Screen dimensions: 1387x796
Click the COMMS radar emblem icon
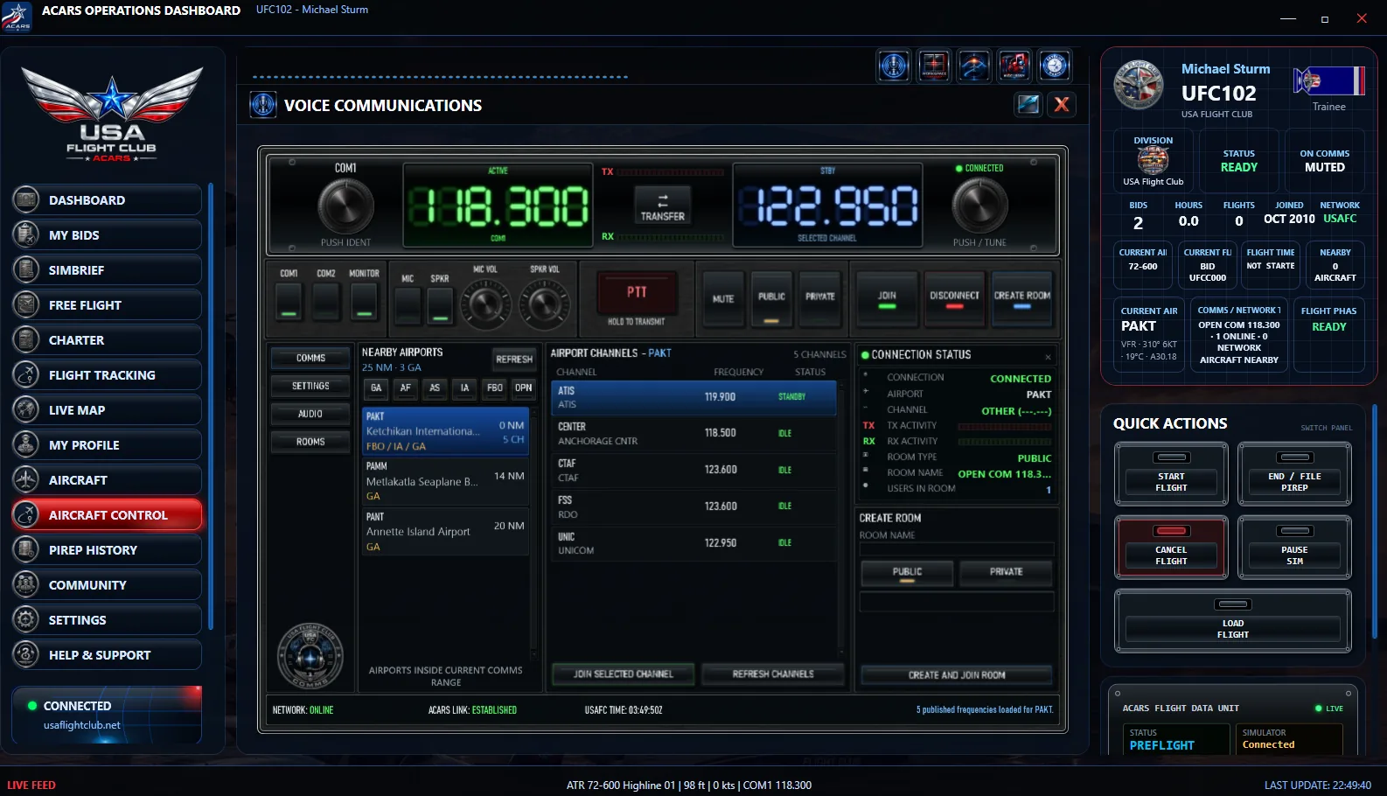pyautogui.click(x=310, y=656)
